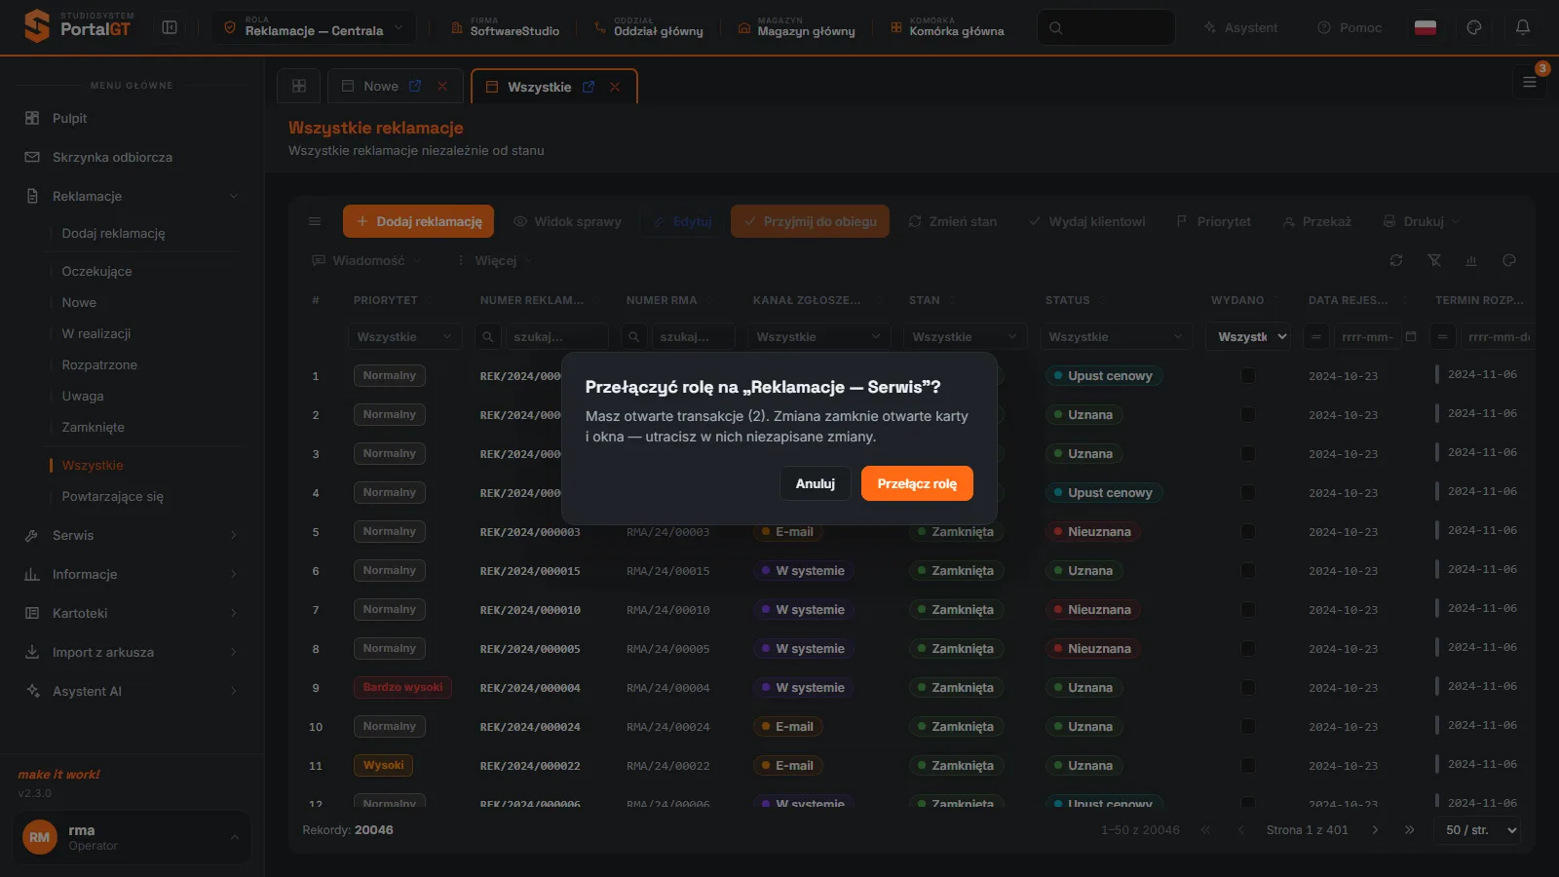Click the table menu lines icon
This screenshot has width=1559, height=877.
(315, 221)
